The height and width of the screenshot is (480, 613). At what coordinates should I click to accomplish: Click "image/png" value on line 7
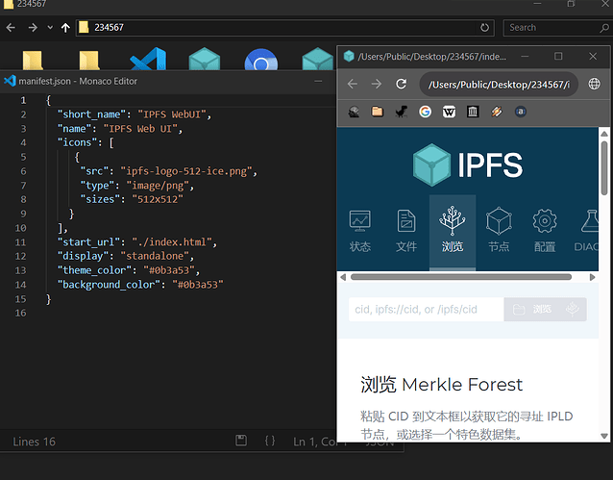click(158, 186)
